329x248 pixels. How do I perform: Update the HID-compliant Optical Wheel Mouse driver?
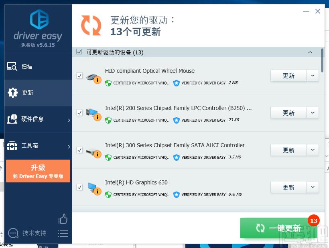coord(288,76)
